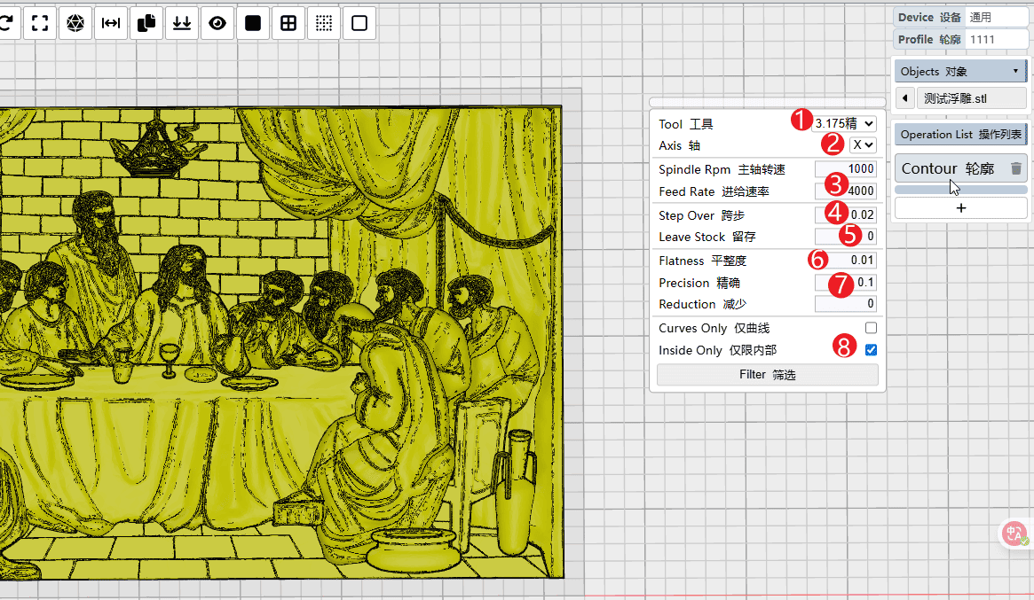The height and width of the screenshot is (600, 1034).
Task: Click the solid black square icon
Action: 253,24
